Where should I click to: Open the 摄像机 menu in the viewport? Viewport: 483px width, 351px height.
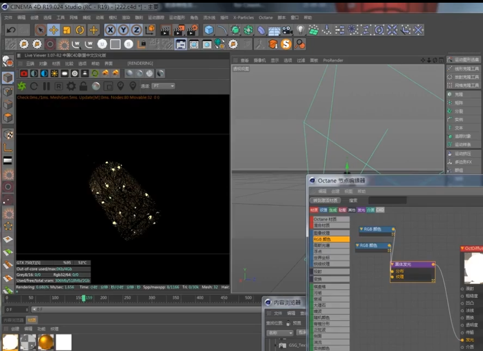point(260,61)
